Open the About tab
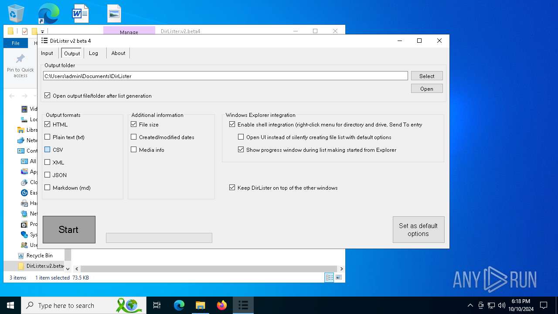 (x=118, y=53)
